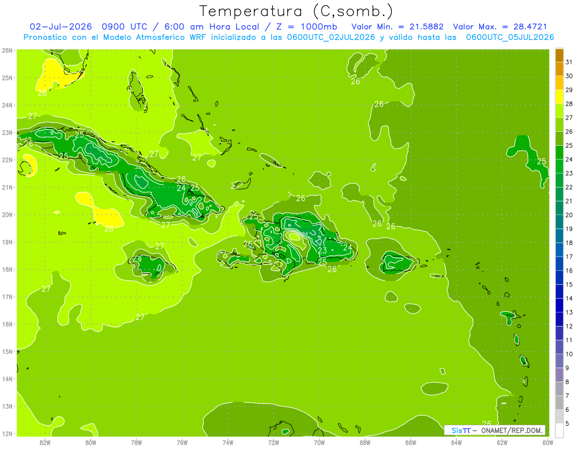Click the "22N" latitude axis label
Screen dimensions: 582x449
7,160
